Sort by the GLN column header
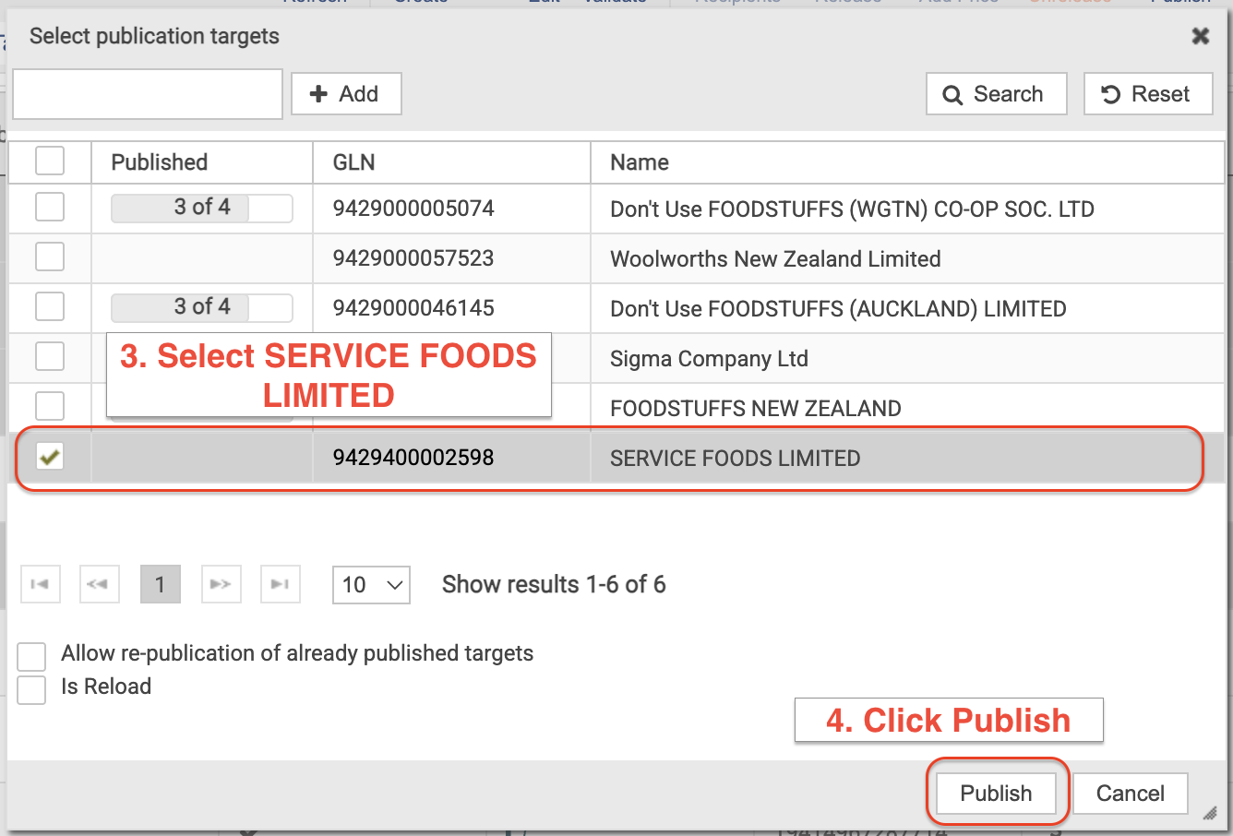Viewport: 1233px width, 836px height. pyautogui.click(x=451, y=162)
